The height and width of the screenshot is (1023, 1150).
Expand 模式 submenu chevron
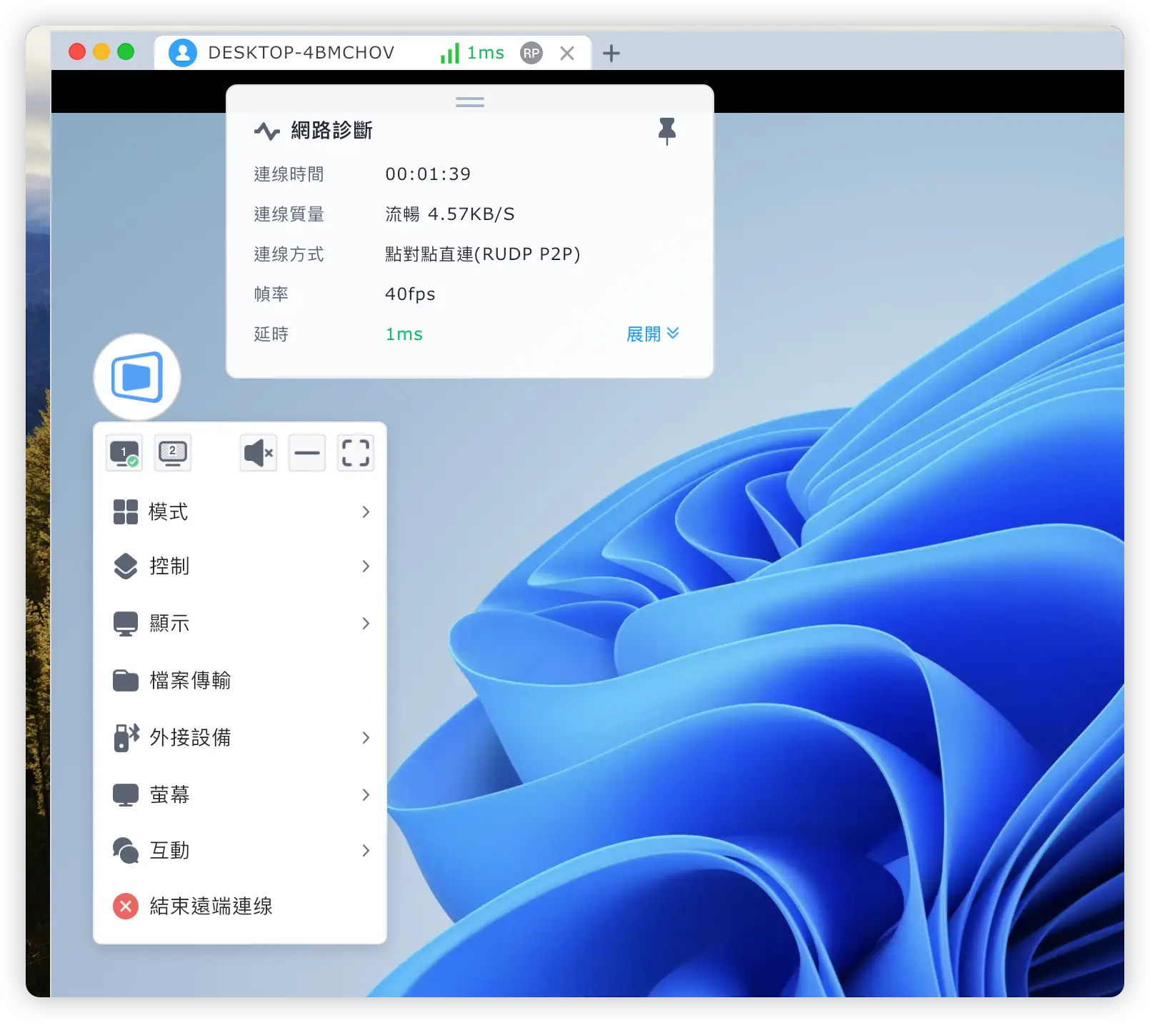coord(366,511)
